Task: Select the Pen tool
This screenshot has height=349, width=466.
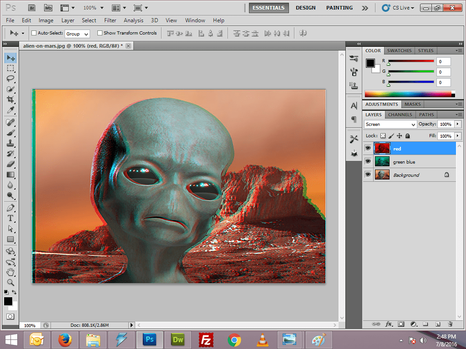Action: (x=10, y=208)
